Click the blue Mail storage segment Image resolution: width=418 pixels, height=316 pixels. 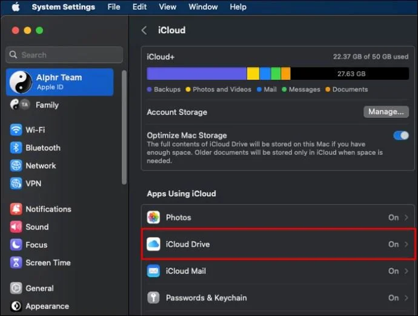pyautogui.click(x=265, y=74)
